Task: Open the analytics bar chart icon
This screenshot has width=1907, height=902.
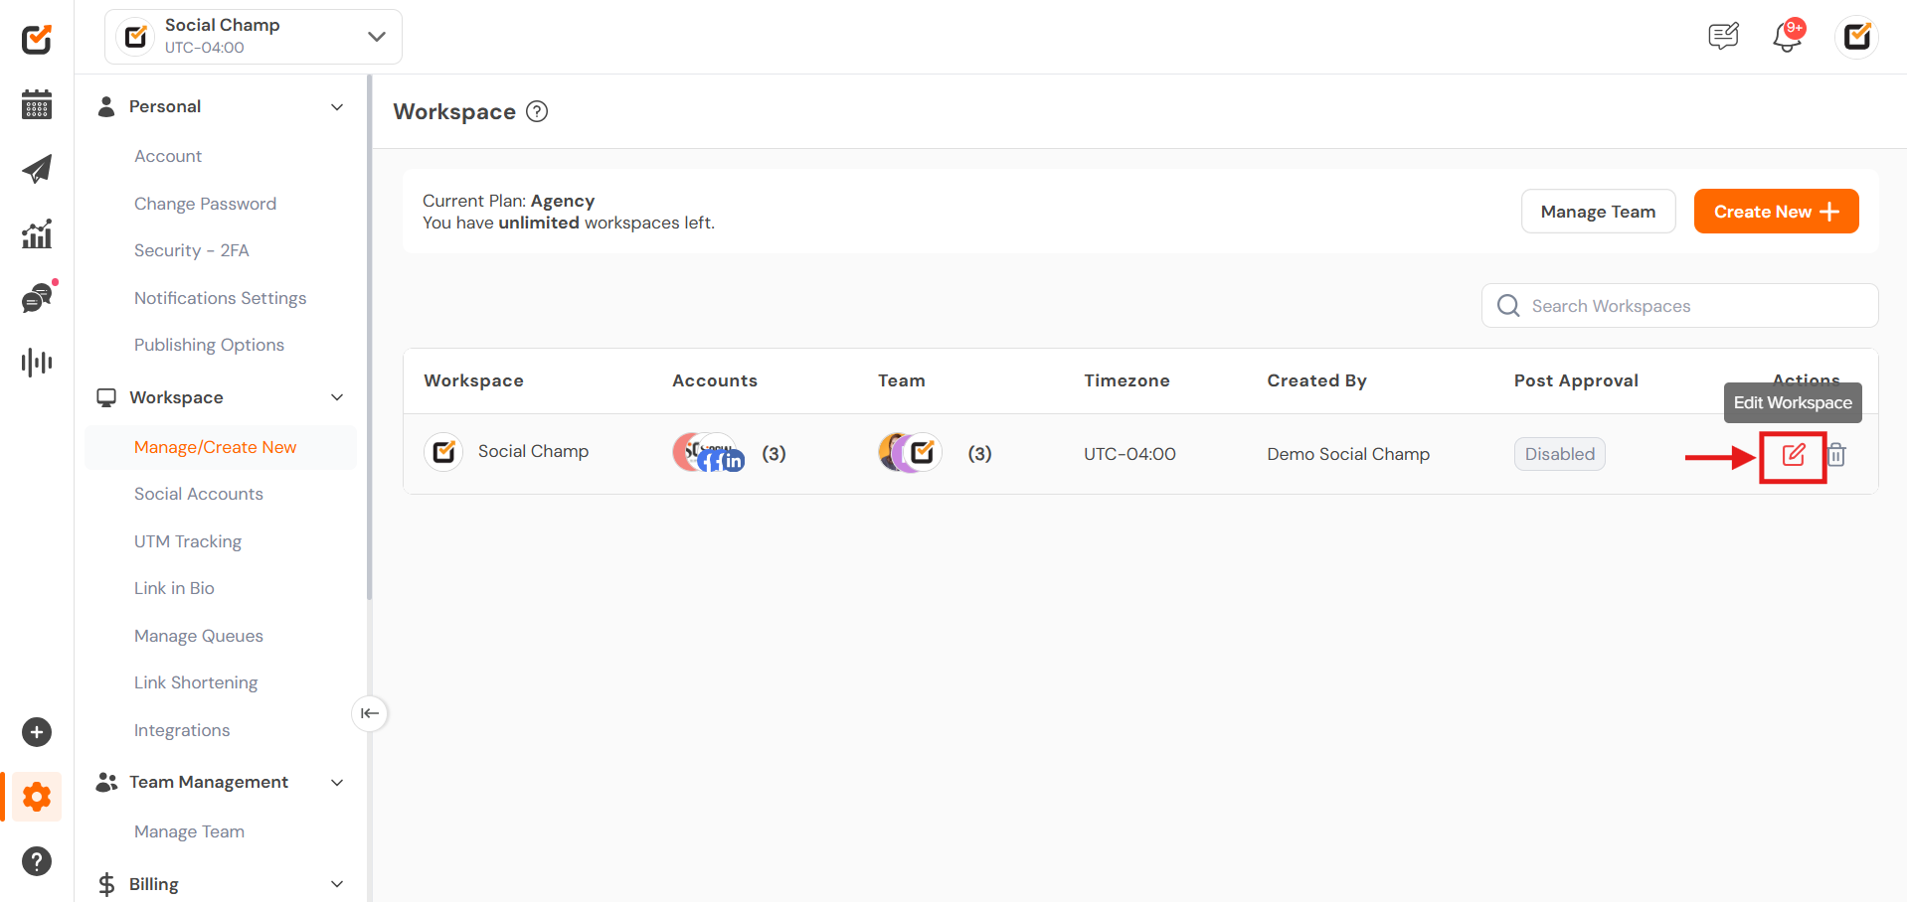Action: (x=37, y=234)
